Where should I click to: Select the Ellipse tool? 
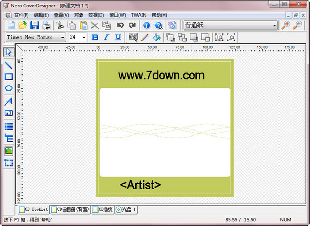coord(9,88)
